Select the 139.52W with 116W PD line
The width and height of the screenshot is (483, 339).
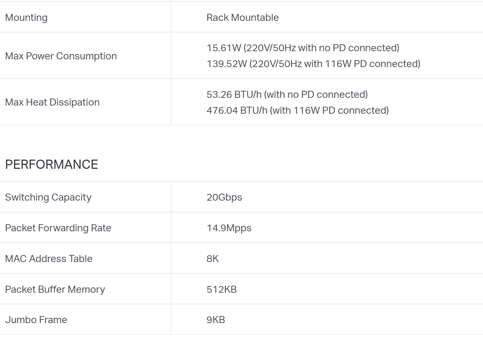coord(314,64)
